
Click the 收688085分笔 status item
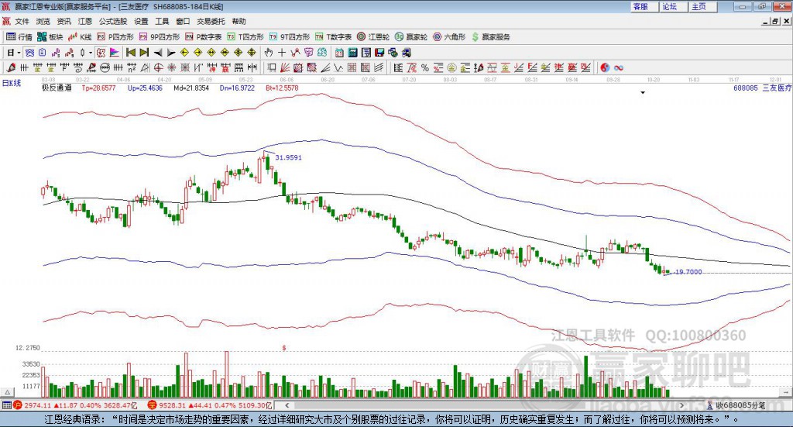(x=736, y=405)
